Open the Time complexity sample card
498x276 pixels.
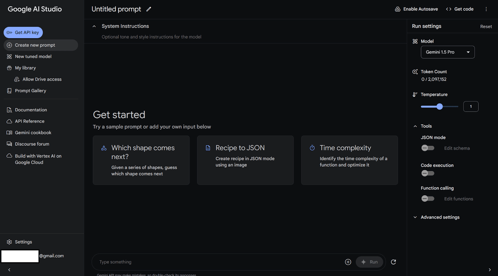[x=349, y=160]
